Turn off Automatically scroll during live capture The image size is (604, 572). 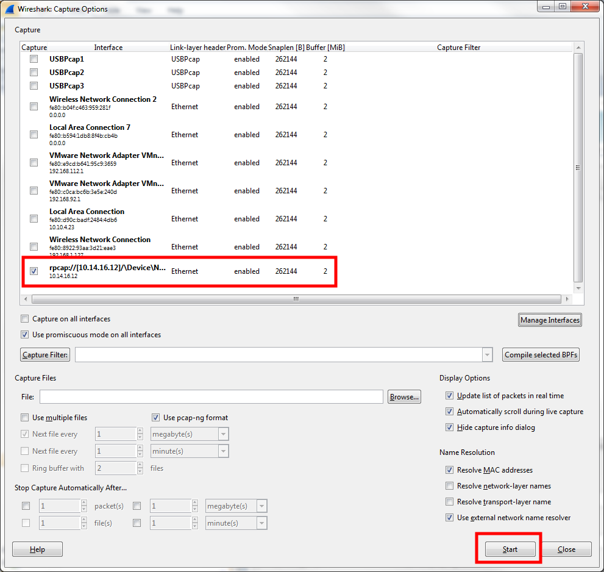click(x=449, y=411)
